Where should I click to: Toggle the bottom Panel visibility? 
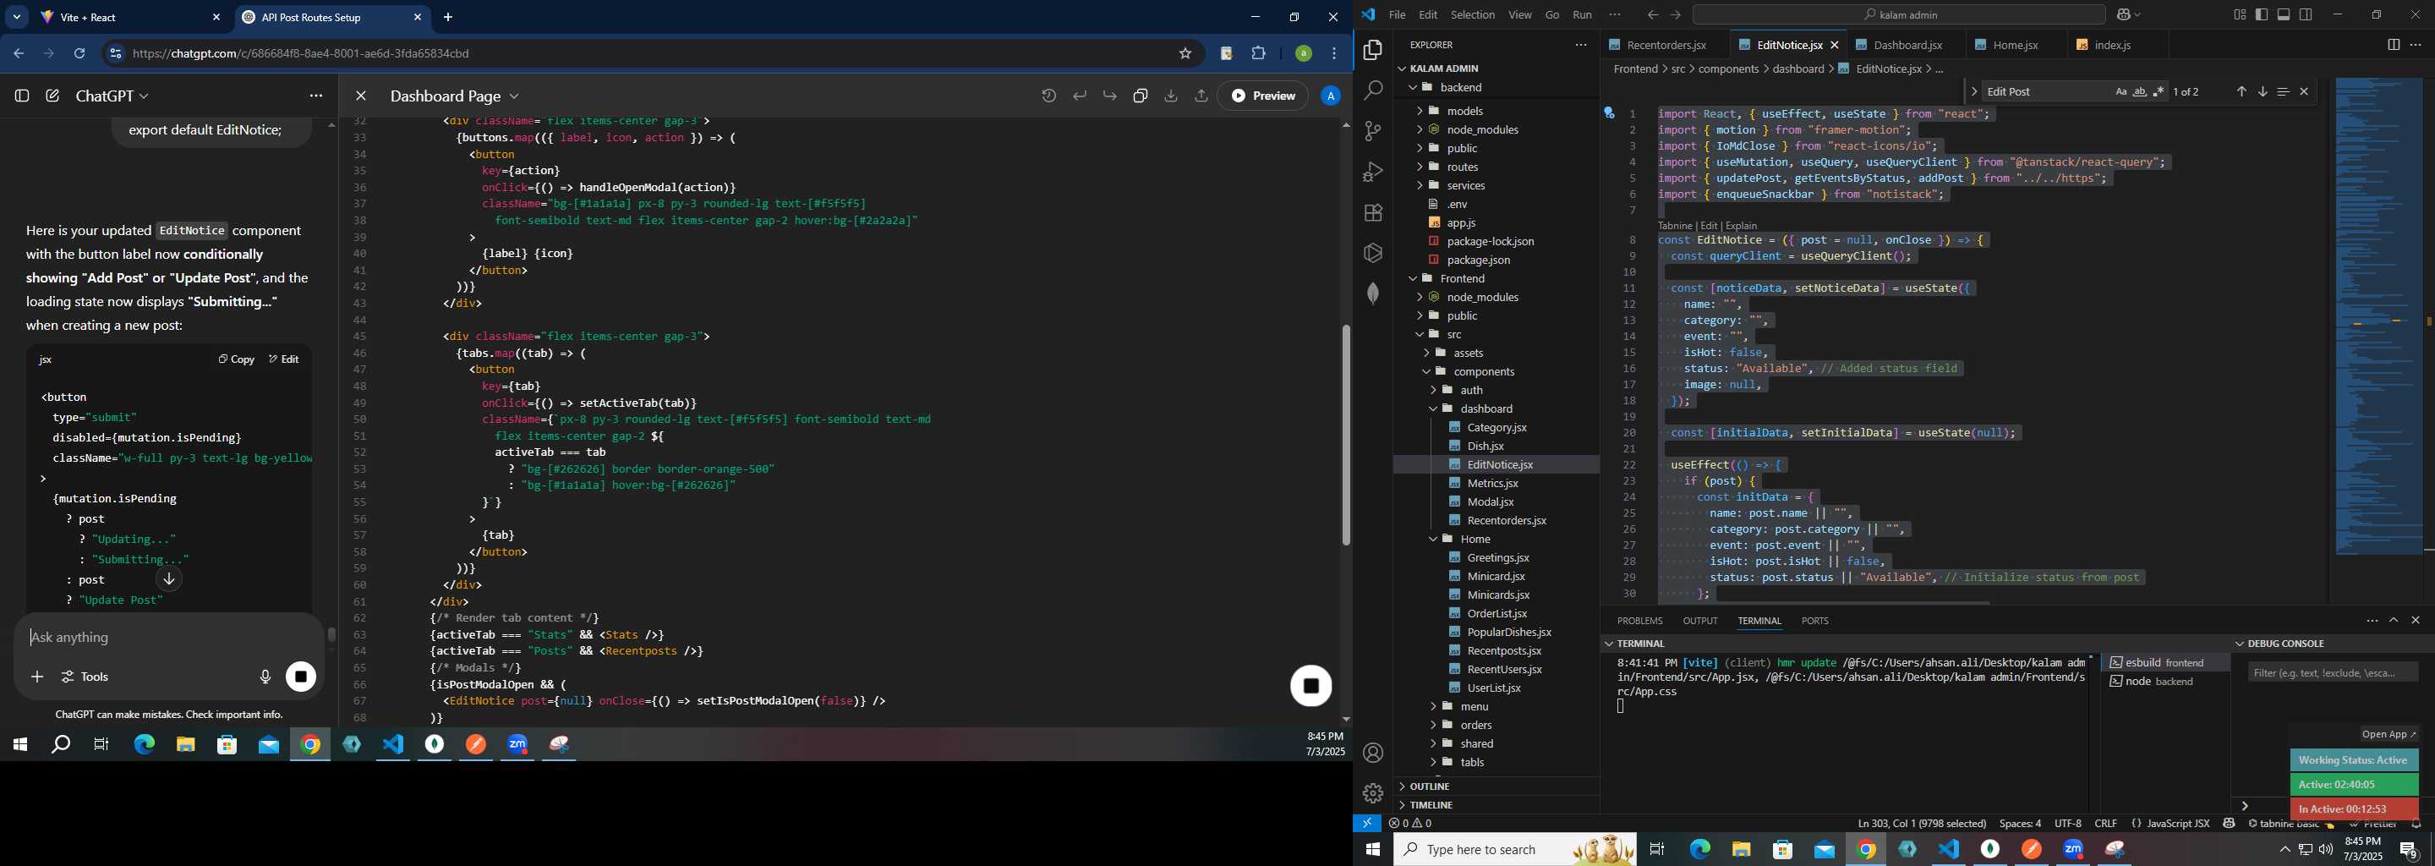coord(2283,15)
